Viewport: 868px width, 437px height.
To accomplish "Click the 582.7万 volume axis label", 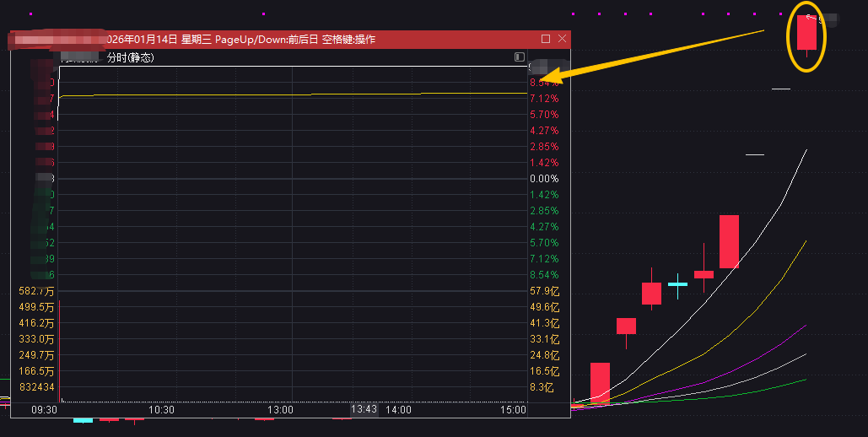I will pos(35,291).
